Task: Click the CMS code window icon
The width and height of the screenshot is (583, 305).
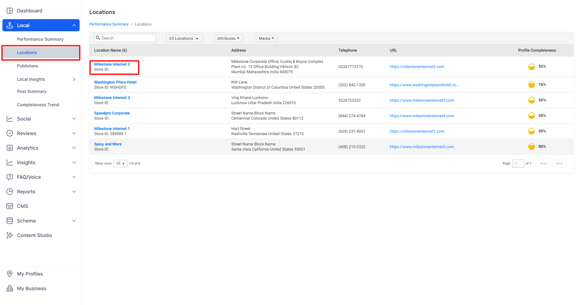Action: [10, 206]
